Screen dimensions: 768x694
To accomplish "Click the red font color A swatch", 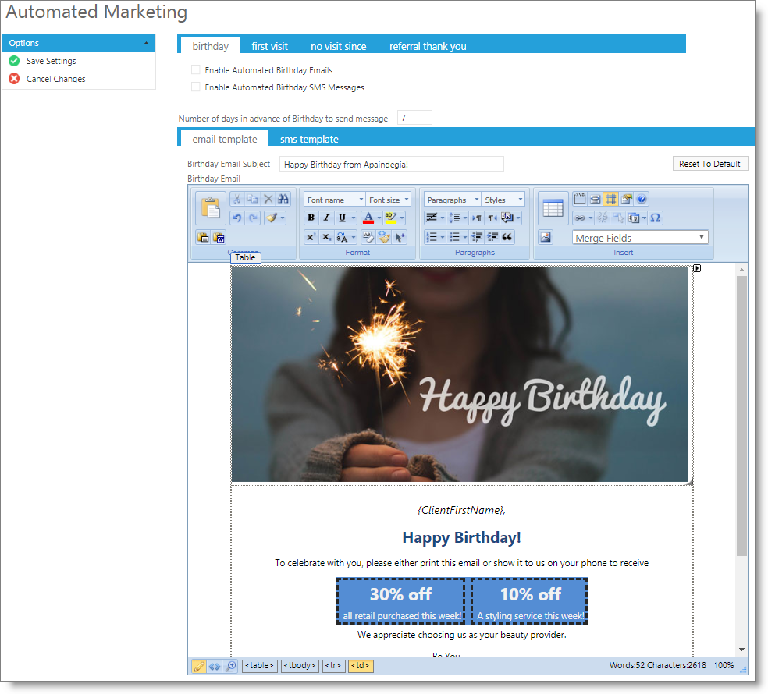I will click(x=368, y=218).
